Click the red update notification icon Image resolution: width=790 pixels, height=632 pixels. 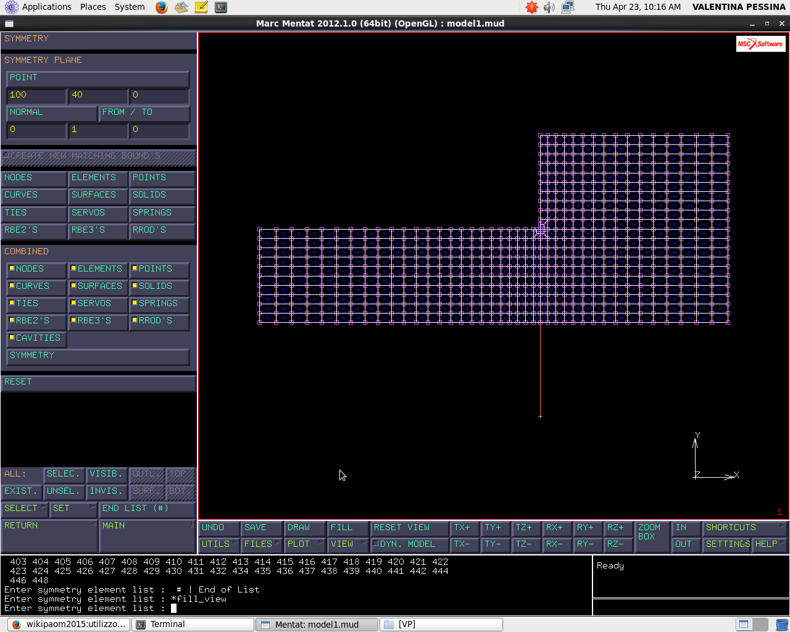[x=531, y=7]
